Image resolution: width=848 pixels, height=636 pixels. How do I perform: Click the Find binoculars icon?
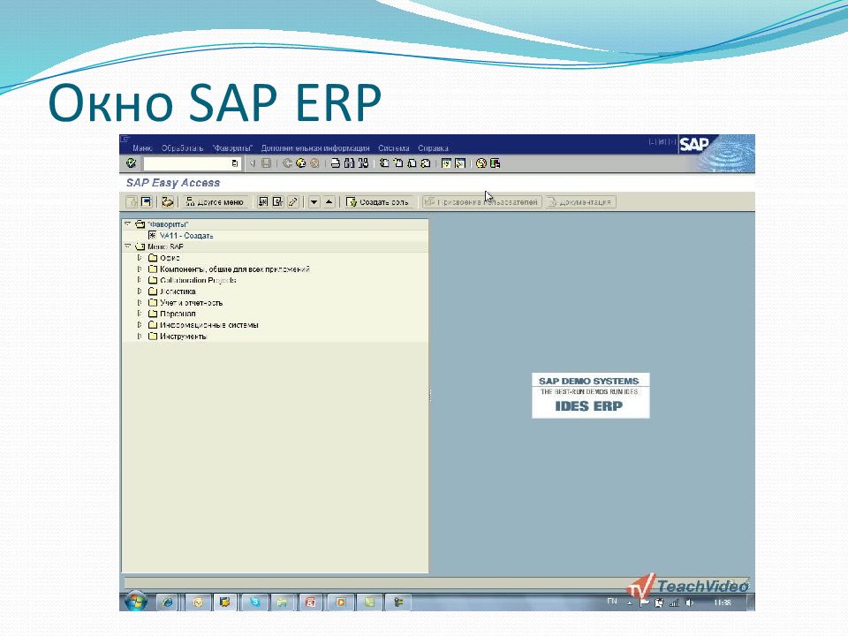pyautogui.click(x=350, y=163)
